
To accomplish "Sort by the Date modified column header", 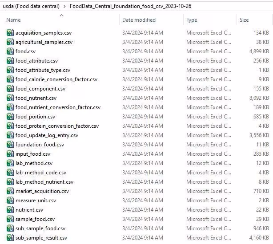I will [x=139, y=20].
